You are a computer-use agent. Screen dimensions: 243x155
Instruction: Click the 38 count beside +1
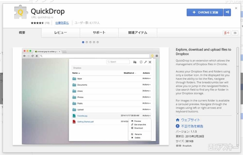tap(235, 33)
